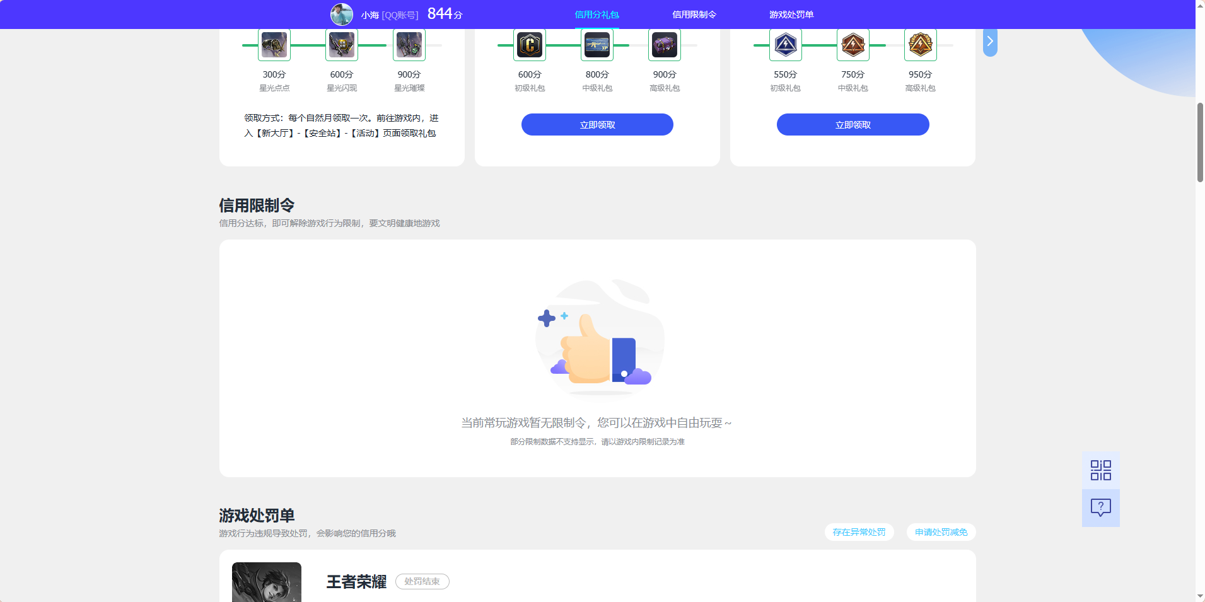Open the 900分 高级礼包 crate icon
Screen dimensions: 1205x602
tap(664, 44)
